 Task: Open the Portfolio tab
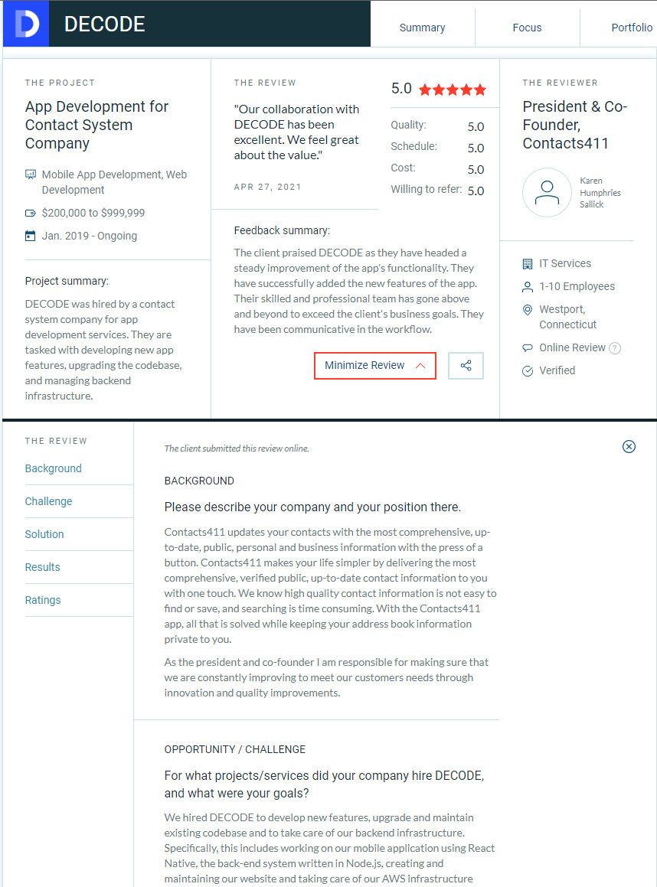[632, 28]
